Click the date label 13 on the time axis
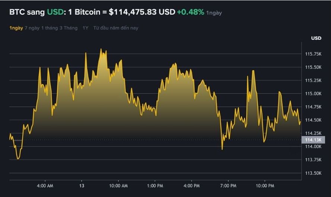This screenshot has width=331, height=197. (82, 186)
